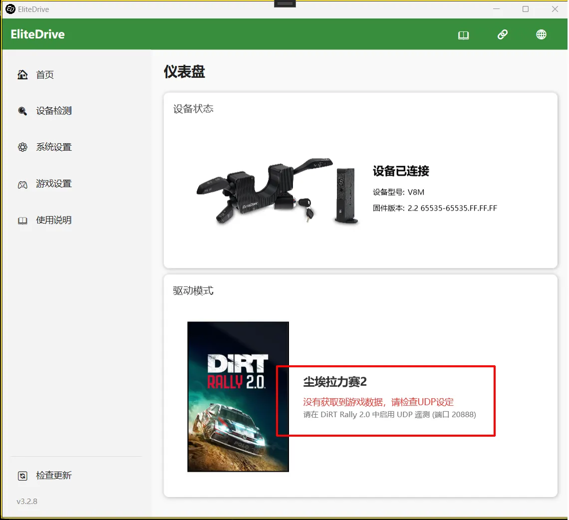Click the DiRT Rally 2.0 cover thumbnail
Viewport: 569px width, 520px height.
point(238,397)
